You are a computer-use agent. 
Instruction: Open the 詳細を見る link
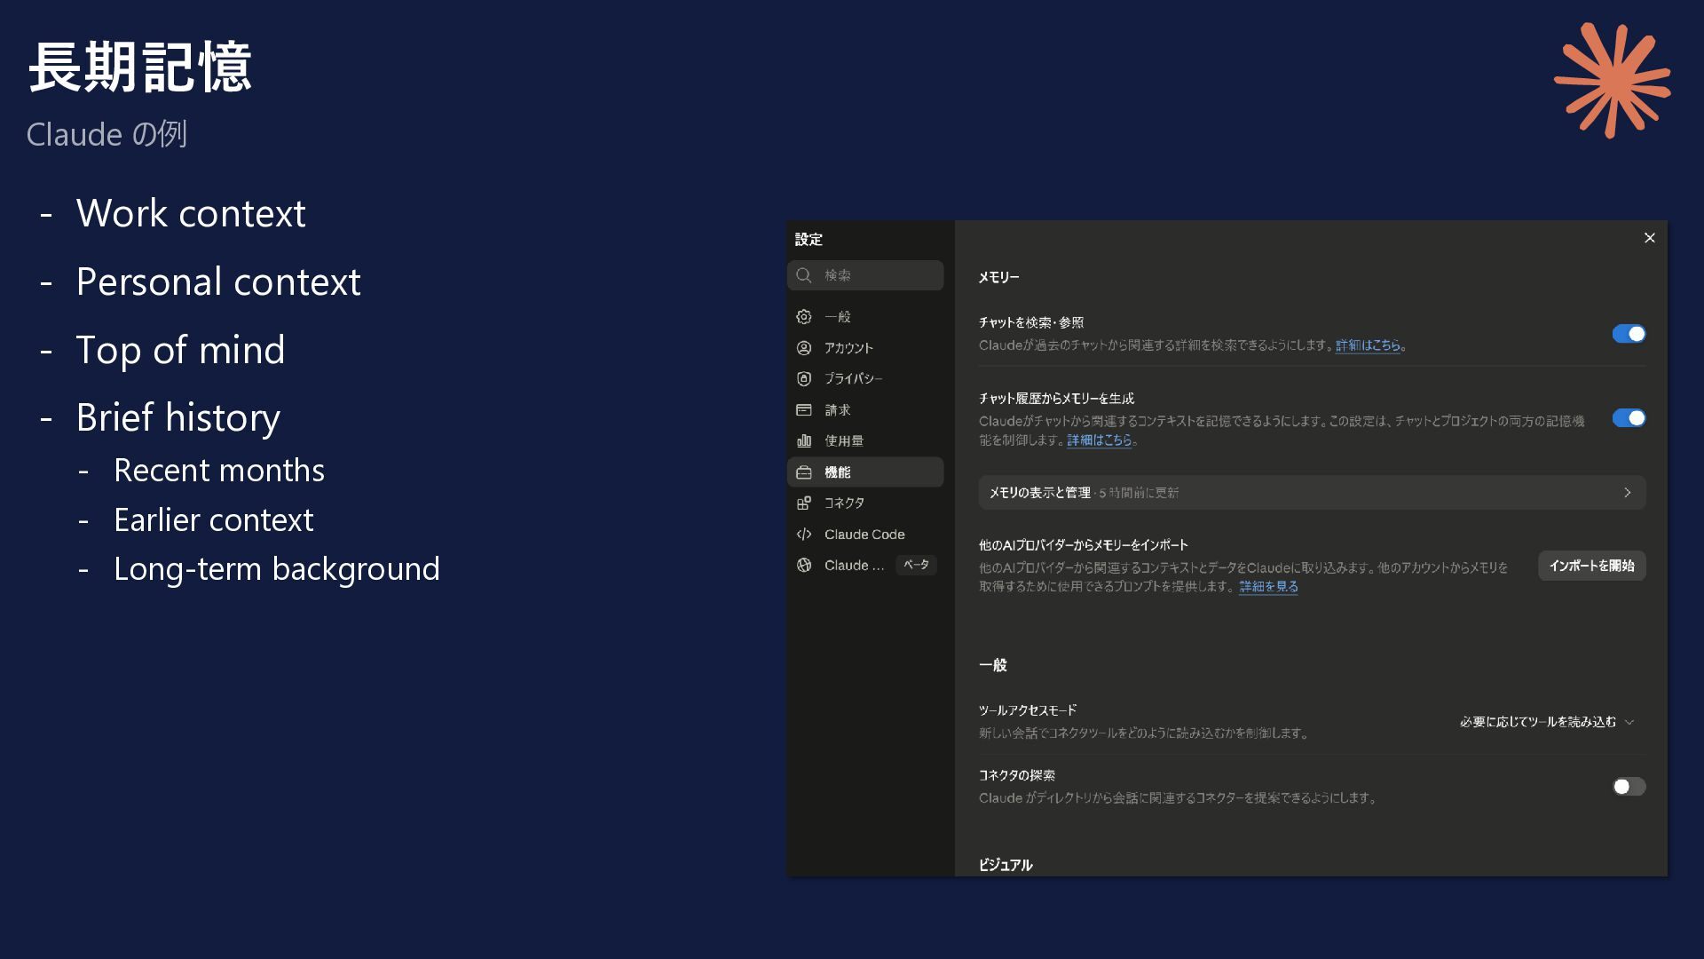click(x=1268, y=587)
